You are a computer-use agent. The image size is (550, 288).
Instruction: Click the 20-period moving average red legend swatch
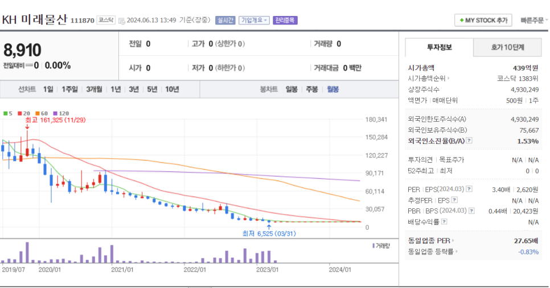point(19,113)
